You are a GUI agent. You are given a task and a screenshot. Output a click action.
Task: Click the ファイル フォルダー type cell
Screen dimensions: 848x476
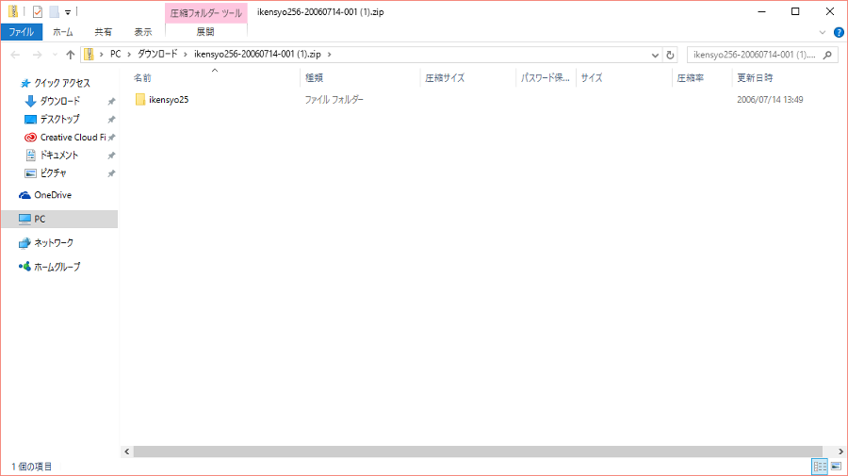pyautogui.click(x=334, y=100)
